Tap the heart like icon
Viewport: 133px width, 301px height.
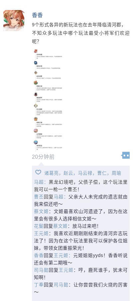point(38,172)
